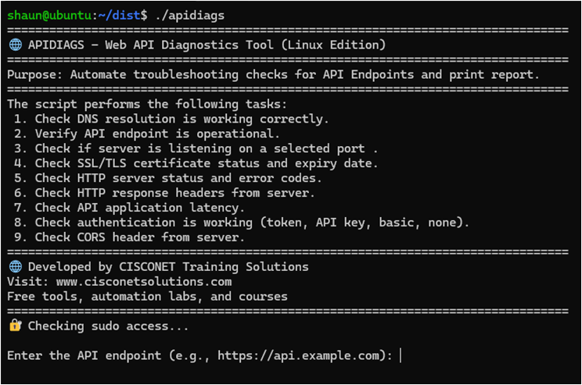Click the 'Check authentication is working' line
Viewport: 582px width, 385px height.
coord(252,223)
